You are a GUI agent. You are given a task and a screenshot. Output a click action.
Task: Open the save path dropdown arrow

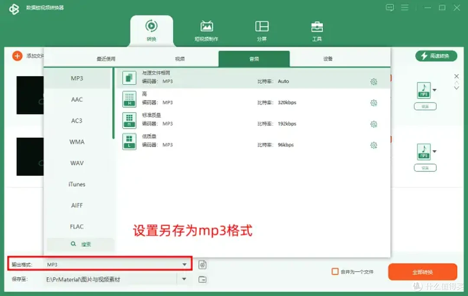click(x=184, y=279)
